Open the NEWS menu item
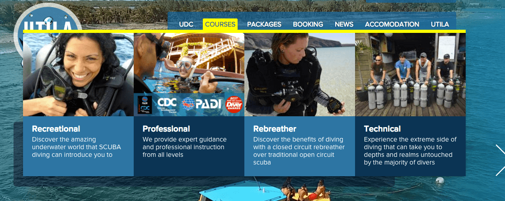This screenshot has height=201, width=505. pyautogui.click(x=344, y=24)
